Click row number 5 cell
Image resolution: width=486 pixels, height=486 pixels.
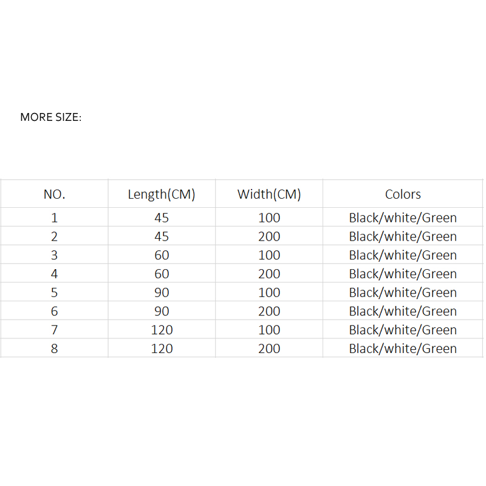(x=54, y=292)
